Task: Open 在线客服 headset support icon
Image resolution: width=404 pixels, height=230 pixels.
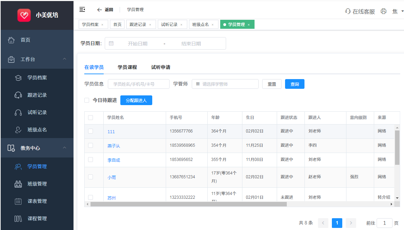Action: tap(348, 11)
